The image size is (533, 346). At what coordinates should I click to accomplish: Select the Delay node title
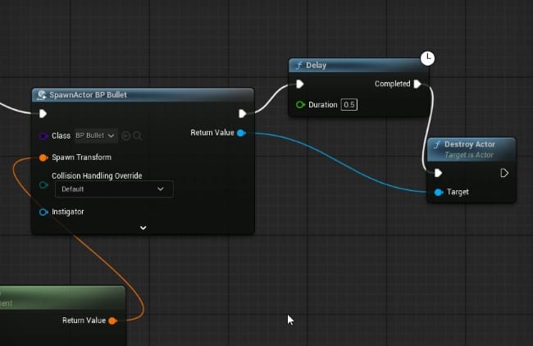(x=317, y=66)
